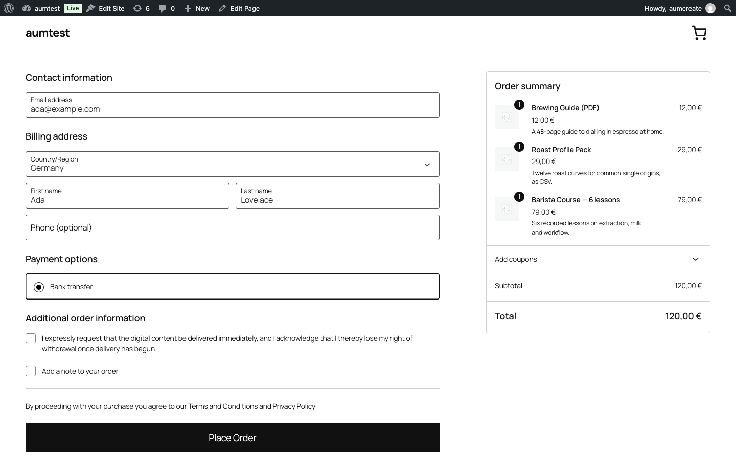The width and height of the screenshot is (736, 460).
Task: Click Edit Page in the admin bar
Action: [x=239, y=8]
